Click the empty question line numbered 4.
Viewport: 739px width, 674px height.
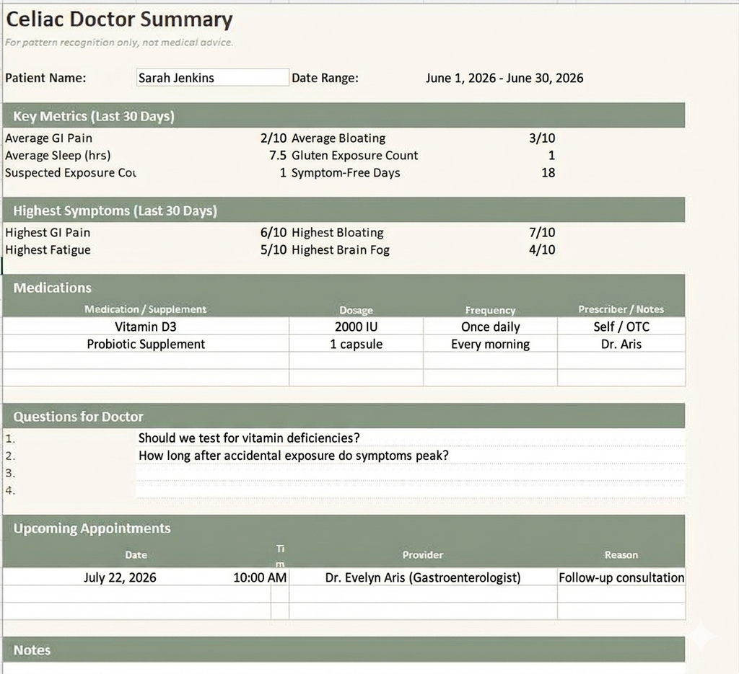point(410,490)
